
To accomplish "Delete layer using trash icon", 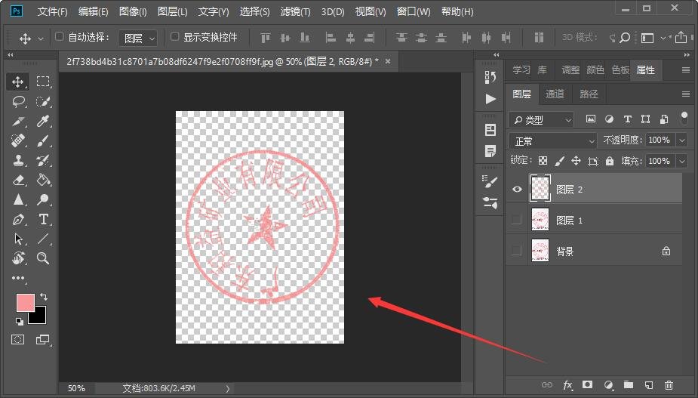I will [669, 385].
